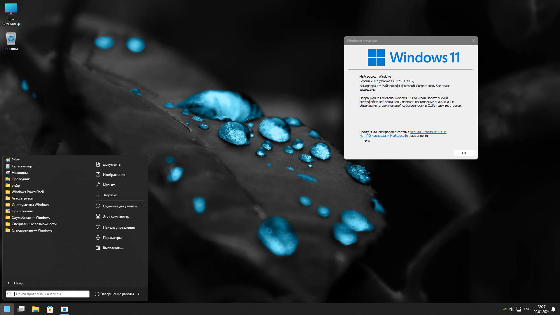Launch Paint from the programs list
The height and width of the screenshot is (315, 560).
[15, 160]
